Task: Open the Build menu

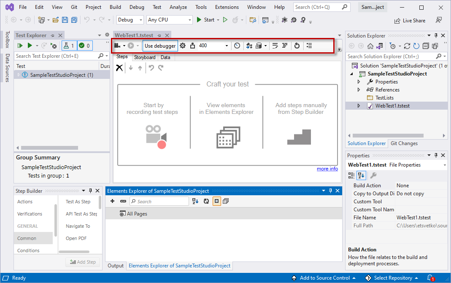Action: pos(115,7)
